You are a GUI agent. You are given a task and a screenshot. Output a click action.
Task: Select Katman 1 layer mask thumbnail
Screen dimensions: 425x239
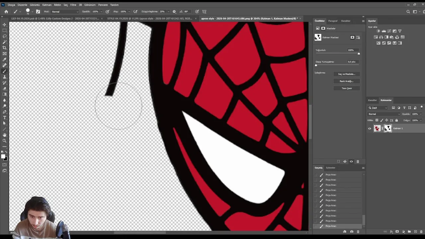388,128
